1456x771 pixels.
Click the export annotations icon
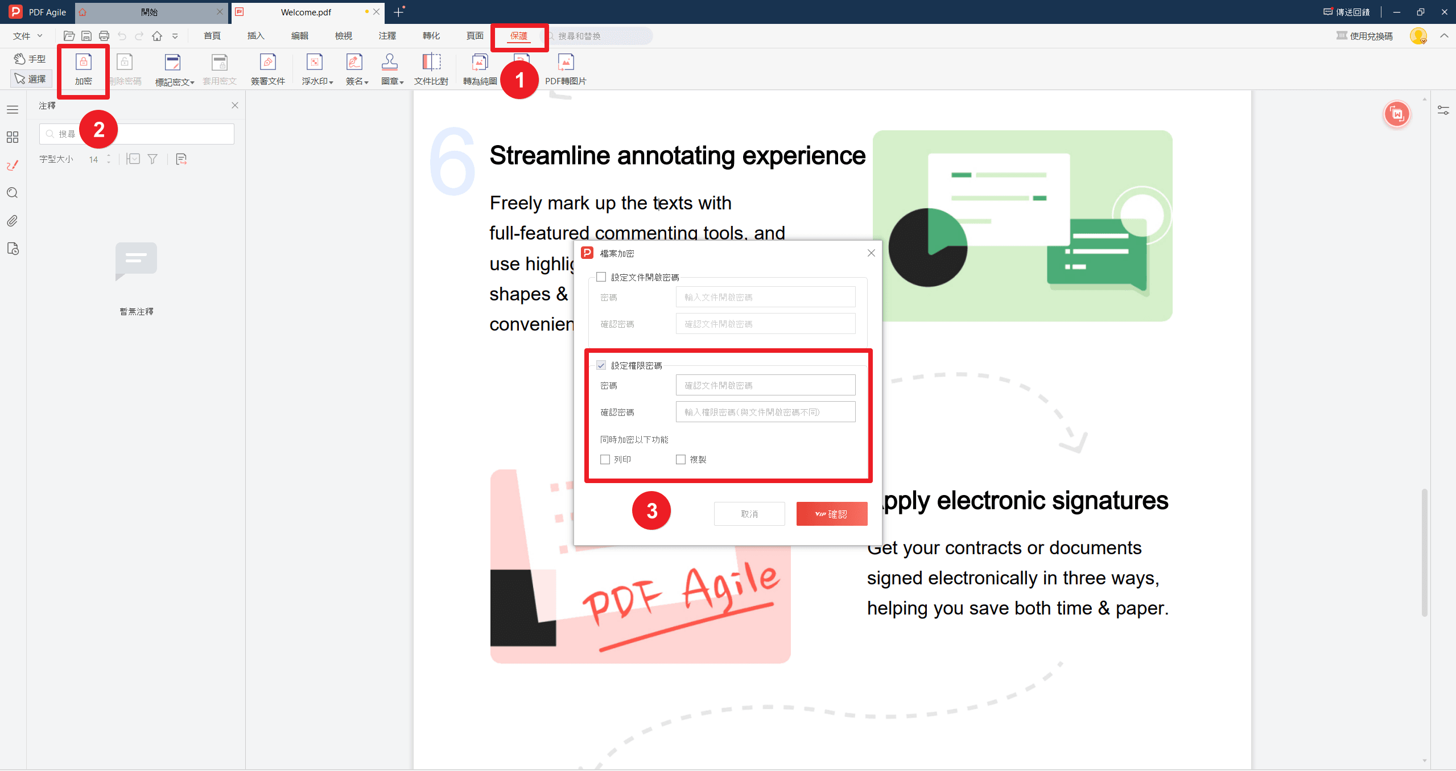pos(181,159)
